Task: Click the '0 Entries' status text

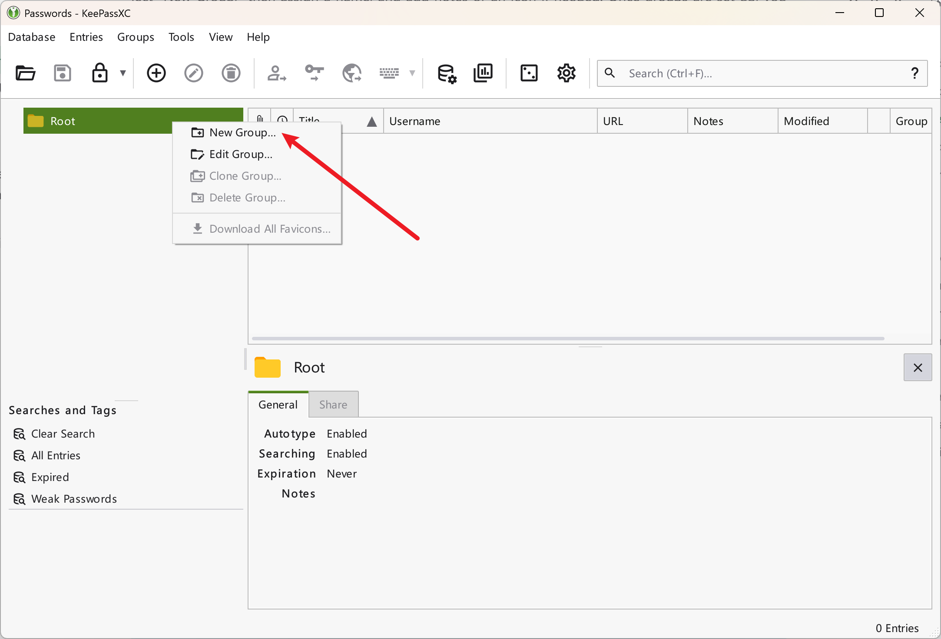Action: tap(897, 628)
